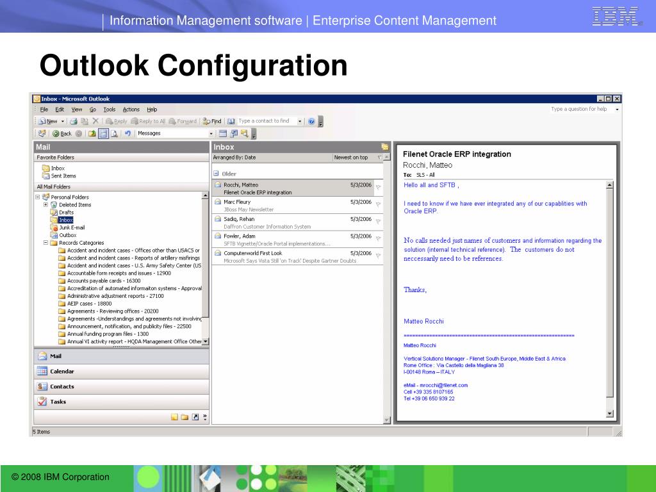
Task: Click the Shortcuts icon in navigation bar
Action: click(195, 417)
